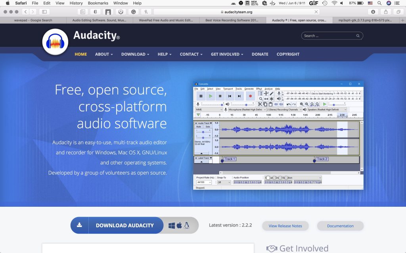This screenshot has height=253, width=406.
Task: Click green Play button in Concerto screenshot
Action: click(211, 96)
